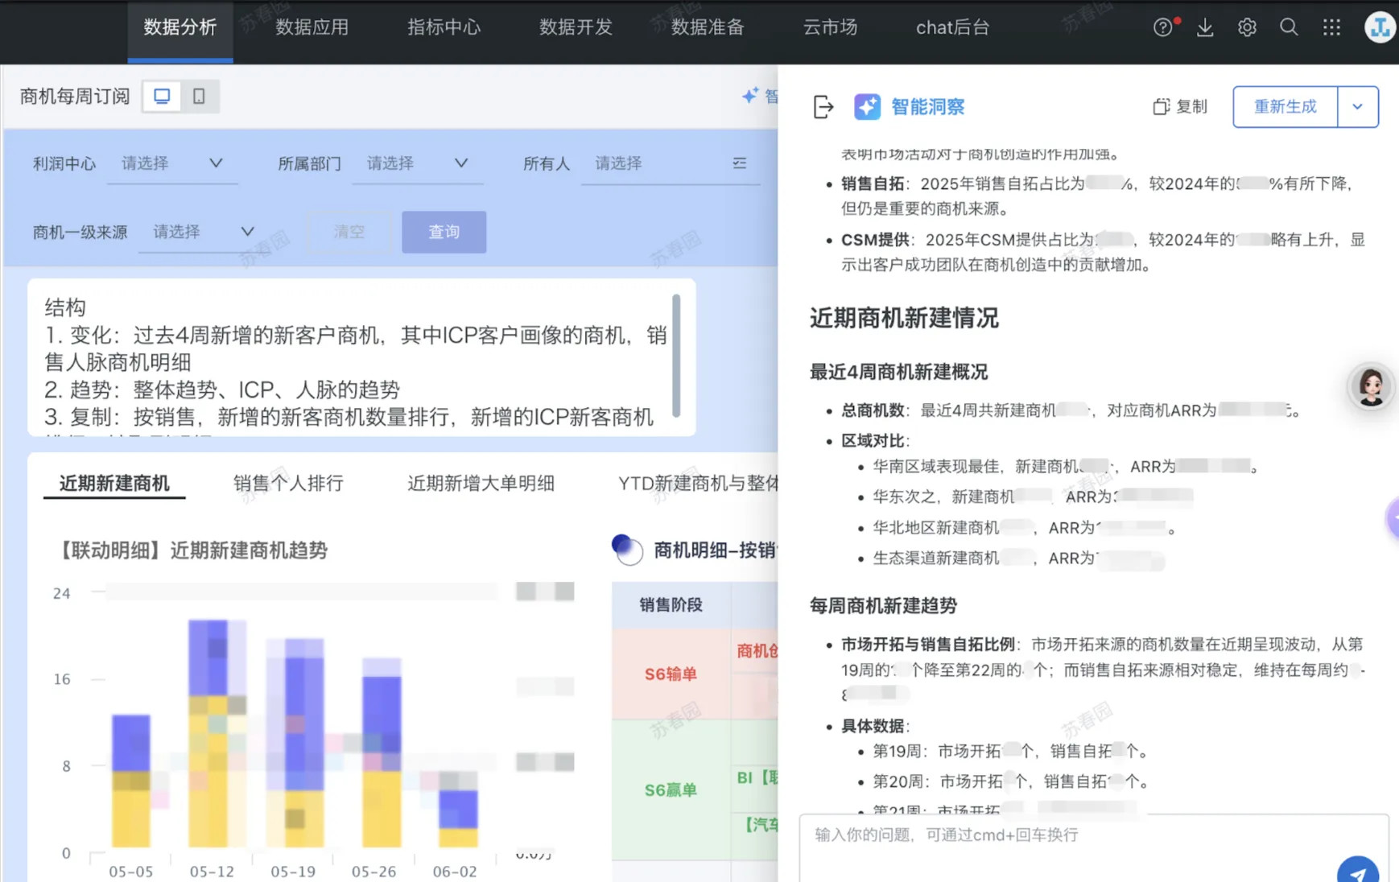Image resolution: width=1399 pixels, height=882 pixels.
Task: Open the download icon in top bar
Action: tap(1205, 27)
